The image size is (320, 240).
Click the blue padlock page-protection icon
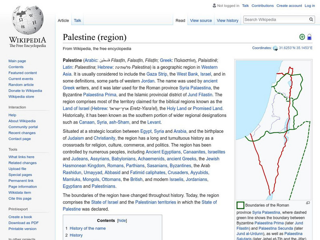[310, 36]
